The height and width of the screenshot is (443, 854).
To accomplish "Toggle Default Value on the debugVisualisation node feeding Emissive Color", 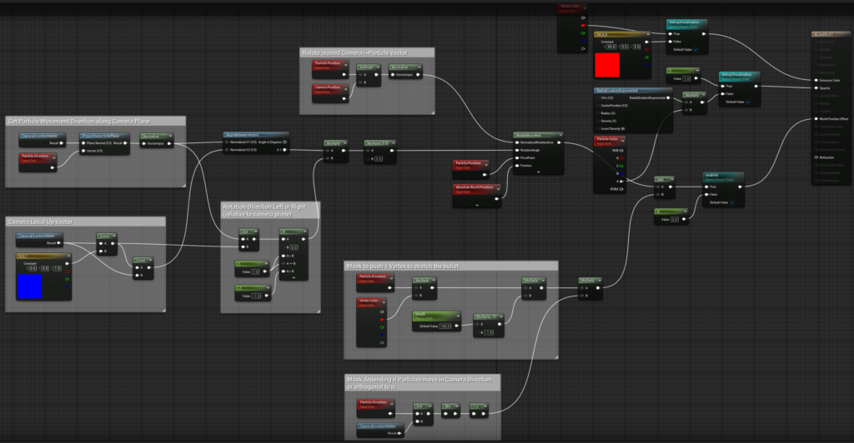I will coord(696,49).
